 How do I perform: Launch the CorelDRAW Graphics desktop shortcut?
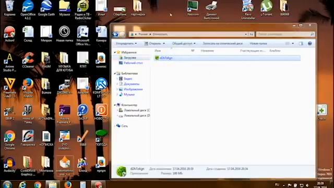pos(28,166)
